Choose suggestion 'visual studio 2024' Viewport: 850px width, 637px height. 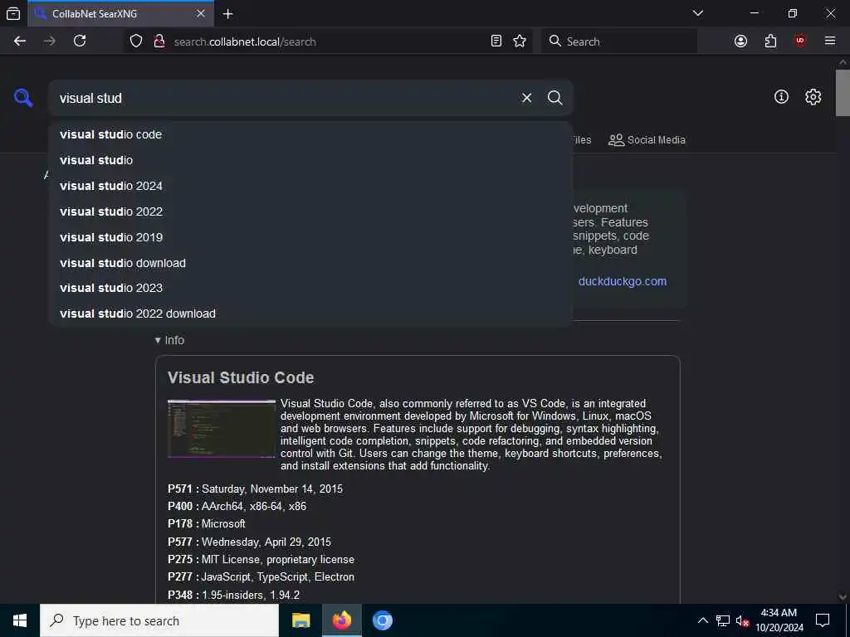coord(310,186)
